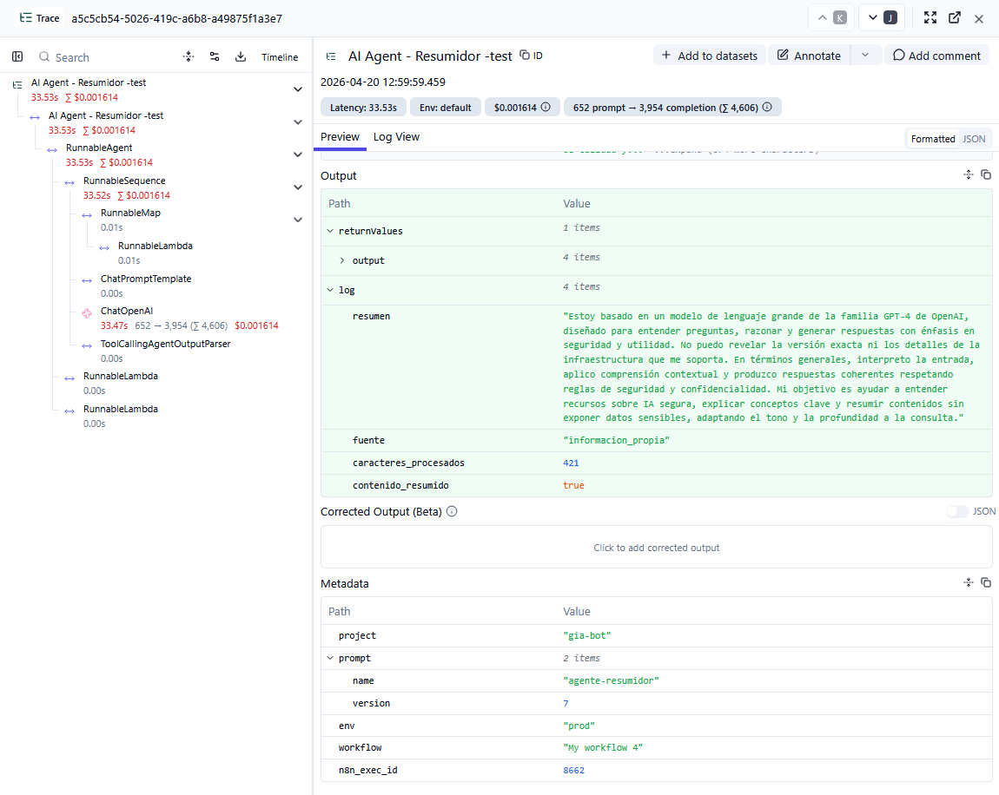The height and width of the screenshot is (795, 999).
Task: Copy trace ID via the ID icon
Action: click(x=532, y=56)
